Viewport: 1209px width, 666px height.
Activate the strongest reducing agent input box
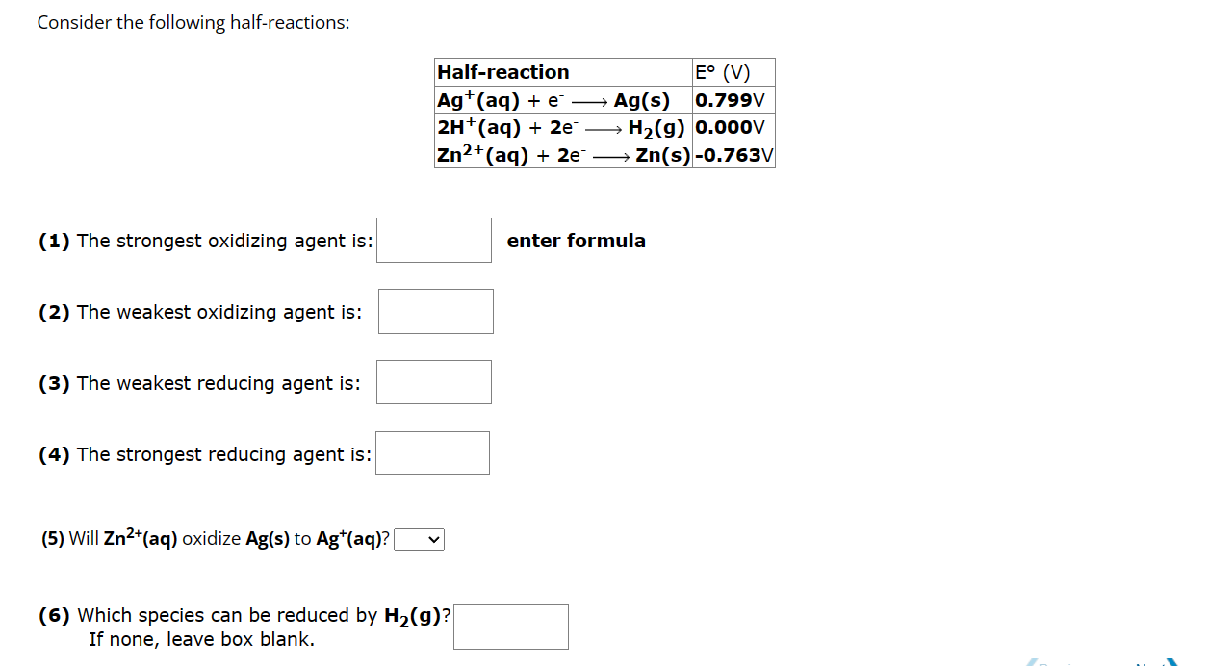(x=433, y=453)
